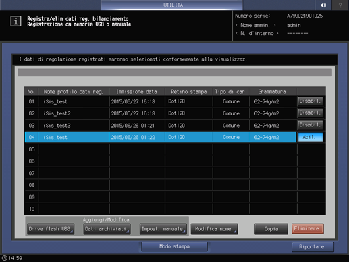The image size is (349, 262).
Task: Select row 01 iSis_test profile name
Action: pyautogui.click(x=55, y=101)
